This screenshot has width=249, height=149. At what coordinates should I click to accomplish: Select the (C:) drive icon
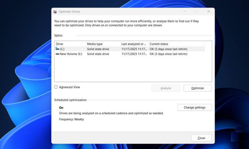tap(57, 49)
